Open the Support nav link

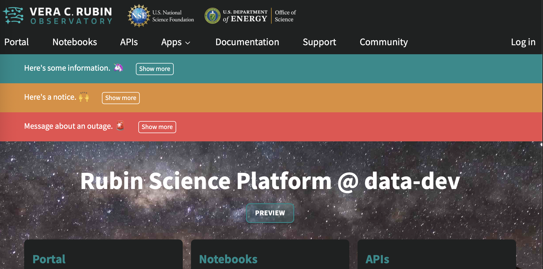319,42
